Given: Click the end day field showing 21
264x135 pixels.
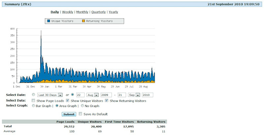Looking at the screenshot, I should pyautogui.click(x=122, y=95).
